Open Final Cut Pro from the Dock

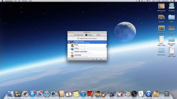click(x=119, y=94)
